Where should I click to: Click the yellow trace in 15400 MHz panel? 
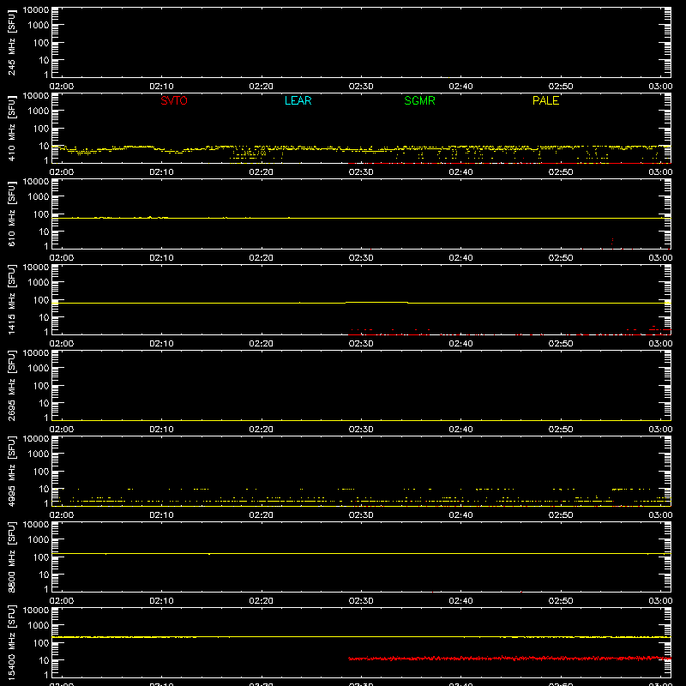point(361,637)
